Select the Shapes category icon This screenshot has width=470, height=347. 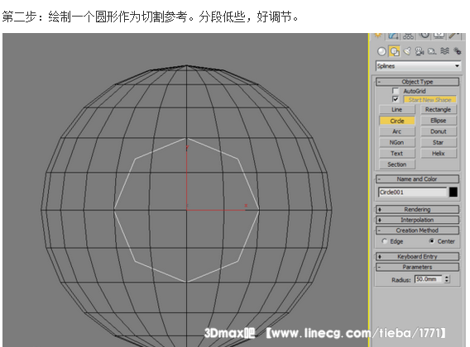[395, 51]
